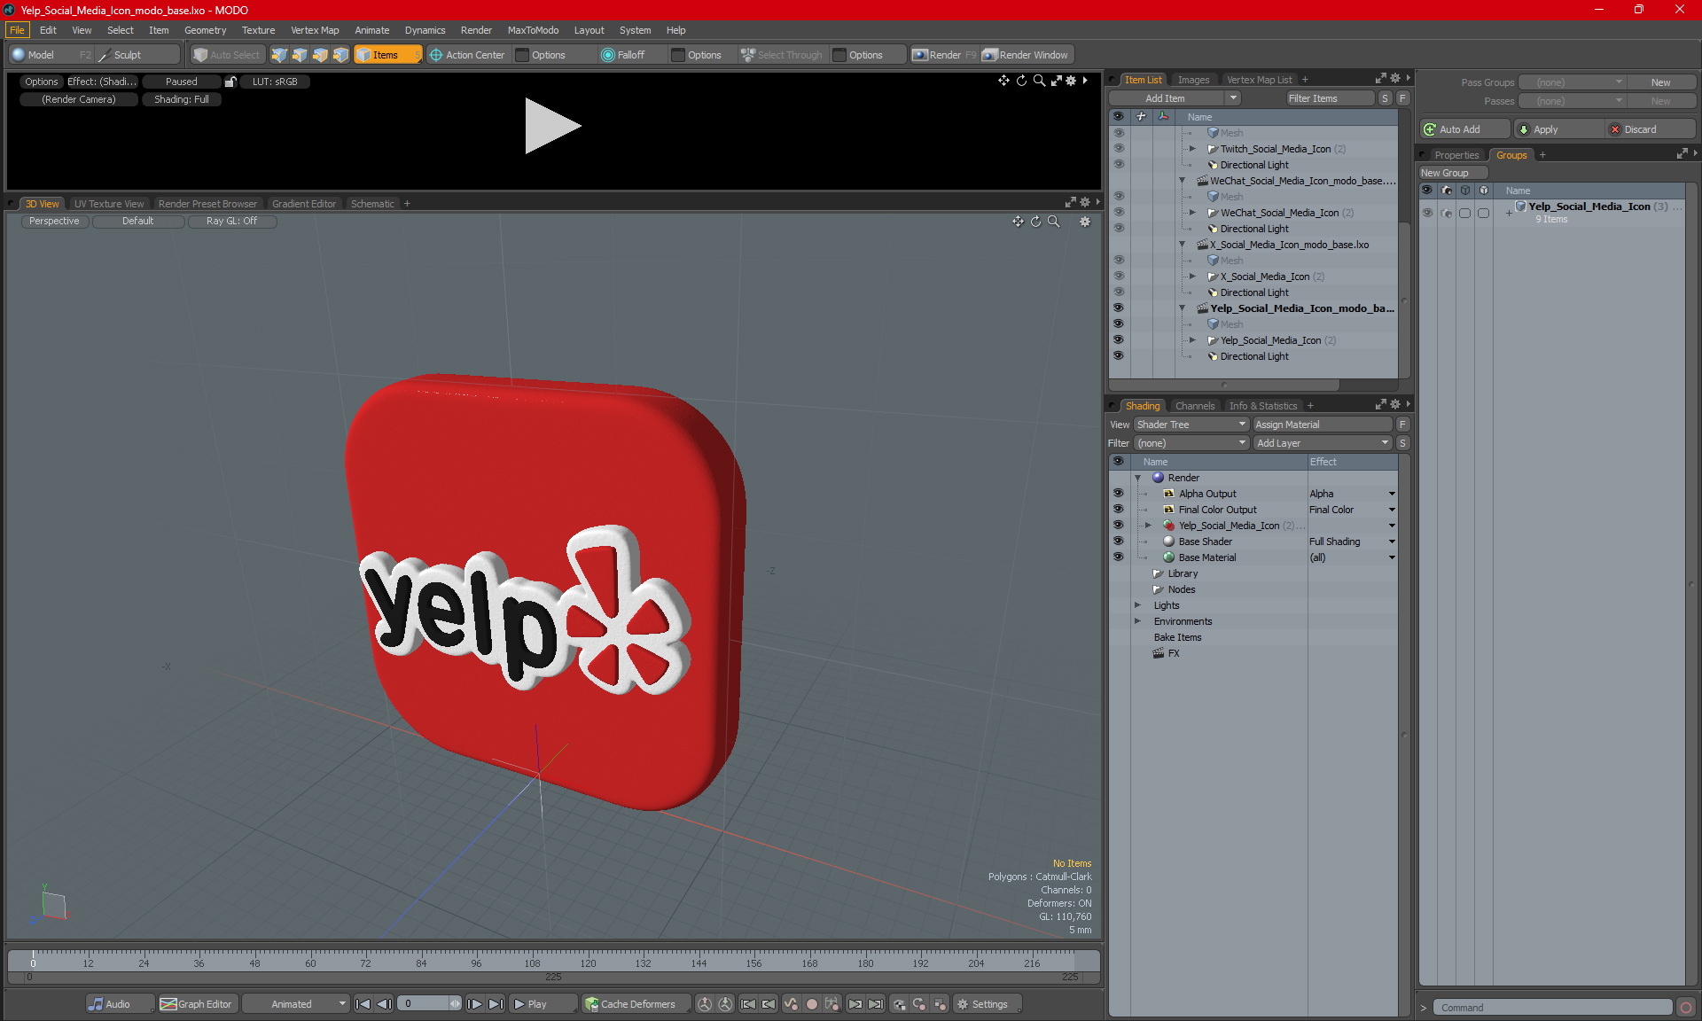1702x1021 pixels.
Task: Open the Geometry menu
Action: [x=205, y=30]
